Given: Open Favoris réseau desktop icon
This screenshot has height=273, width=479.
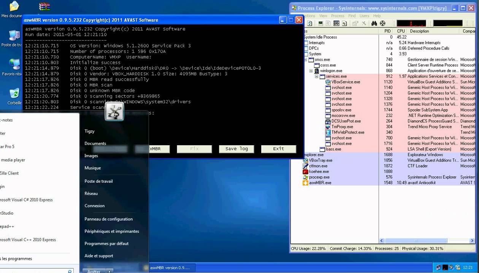Looking at the screenshot, I should point(14,64).
